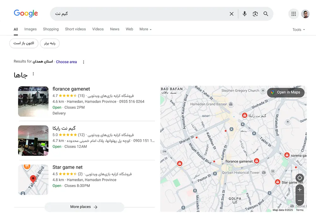Click the Google logo

coord(26,14)
